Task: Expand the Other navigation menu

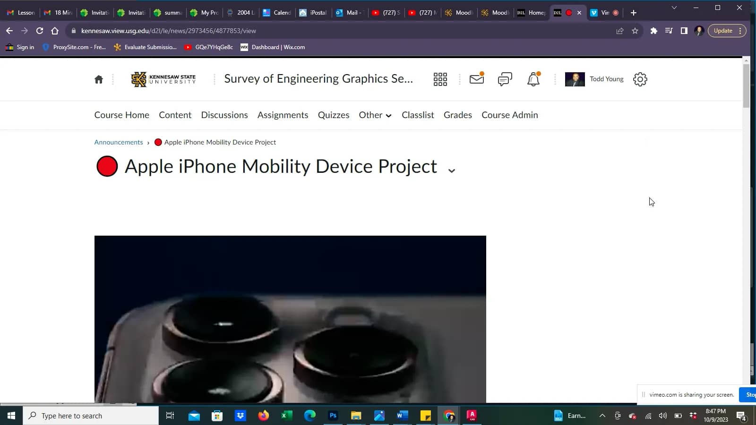Action: [375, 115]
